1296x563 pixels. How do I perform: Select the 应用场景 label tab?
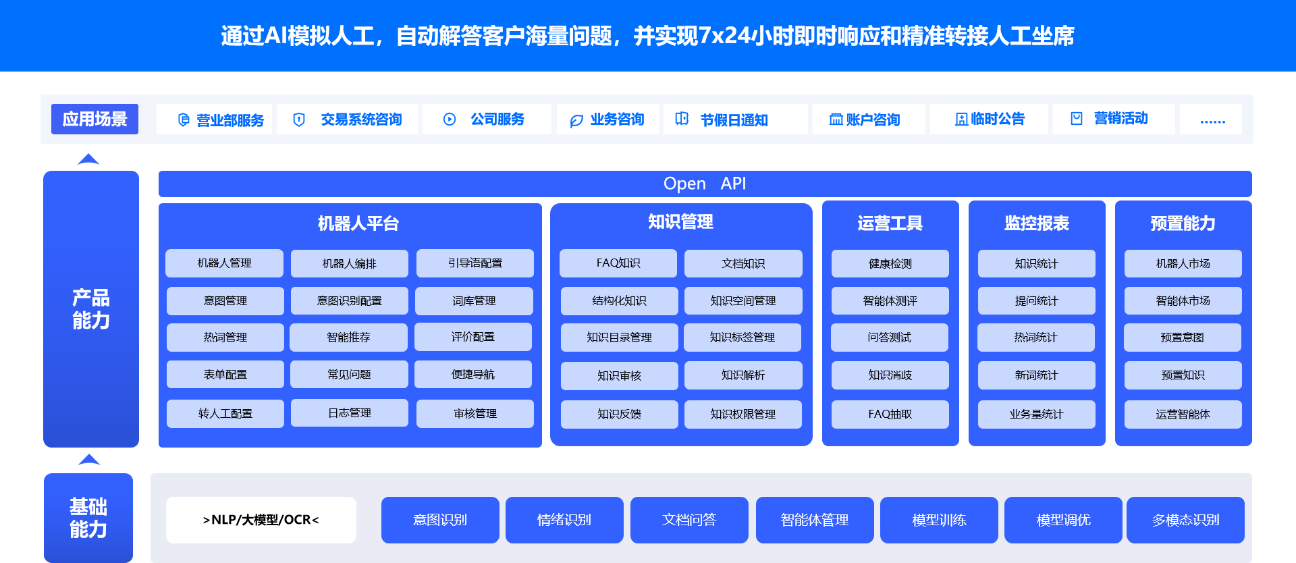[x=94, y=119]
